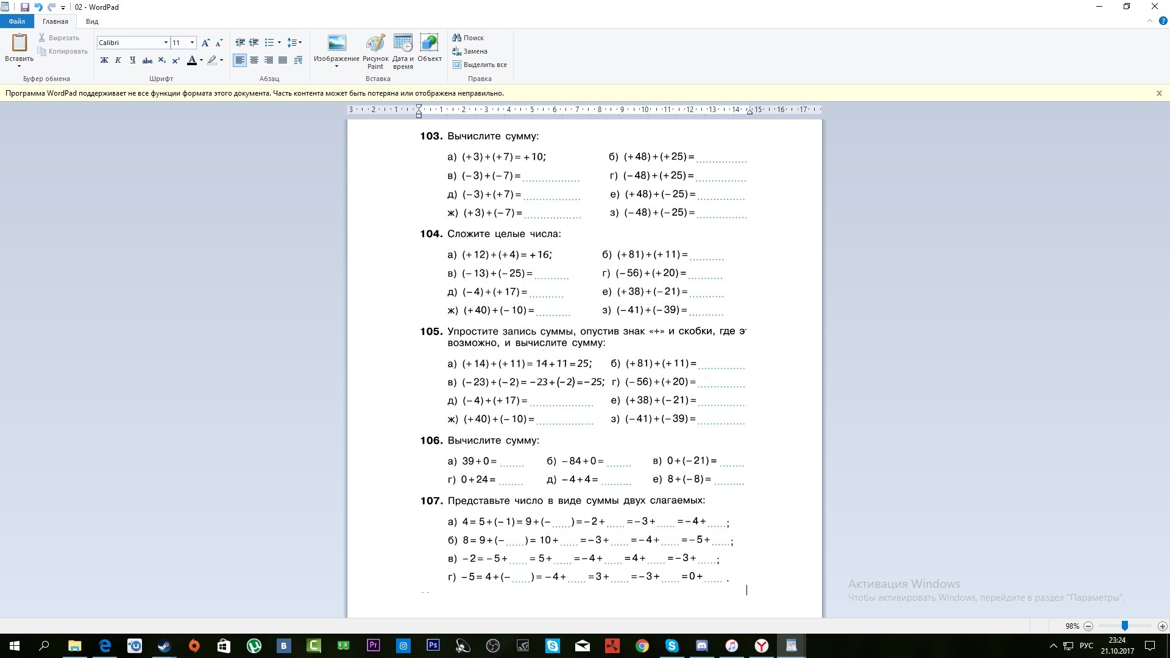Open the font size dropdown
1170x658 pixels.
tap(192, 43)
